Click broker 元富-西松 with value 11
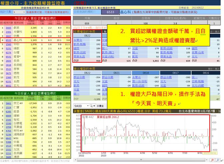224x164 pixels. (108, 57)
